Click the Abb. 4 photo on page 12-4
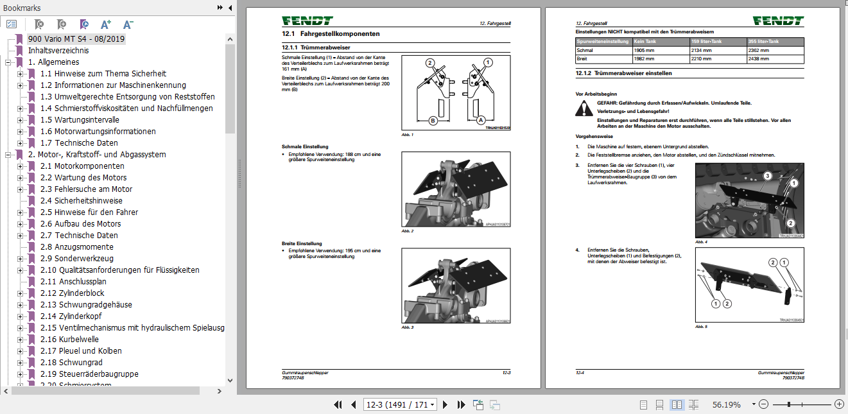848x414 pixels. 750,200
